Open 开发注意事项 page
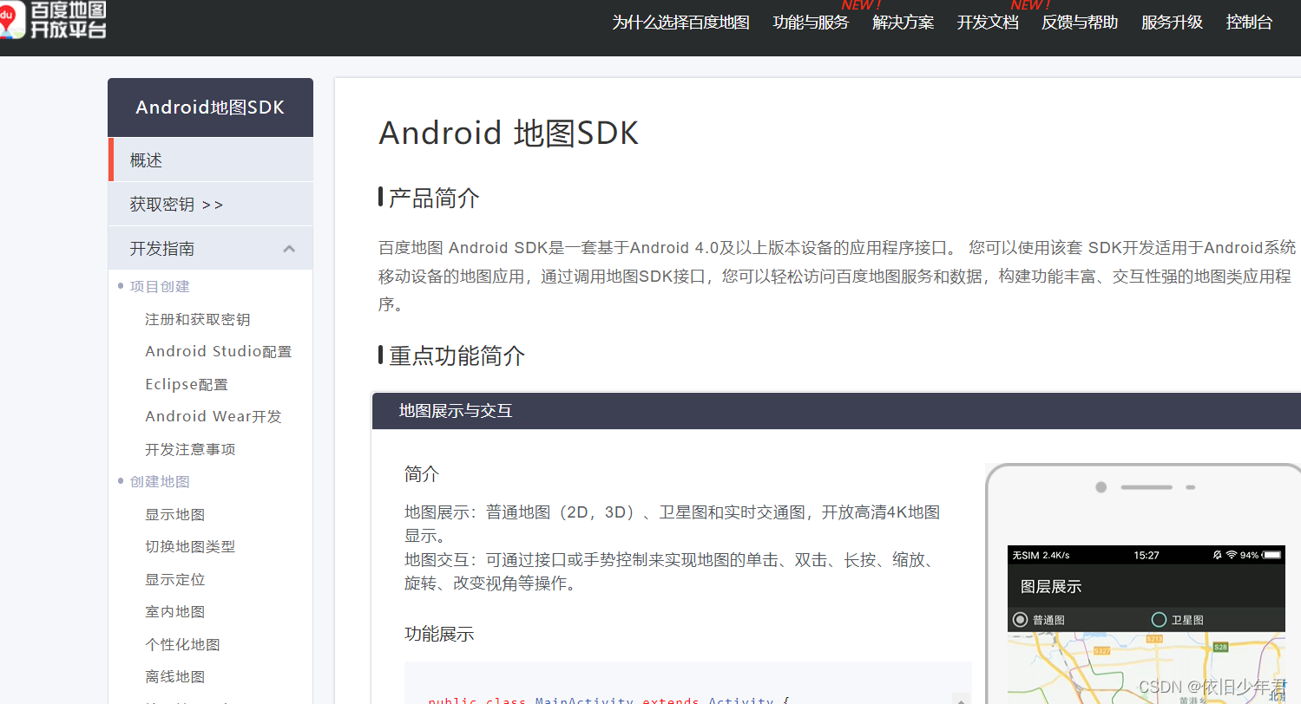Image resolution: width=1301 pixels, height=704 pixels. pos(190,449)
